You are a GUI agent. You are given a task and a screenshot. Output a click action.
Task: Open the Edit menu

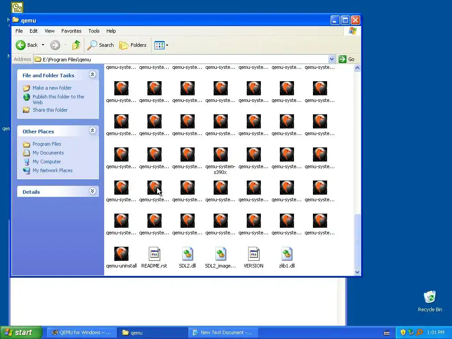pyautogui.click(x=34, y=31)
